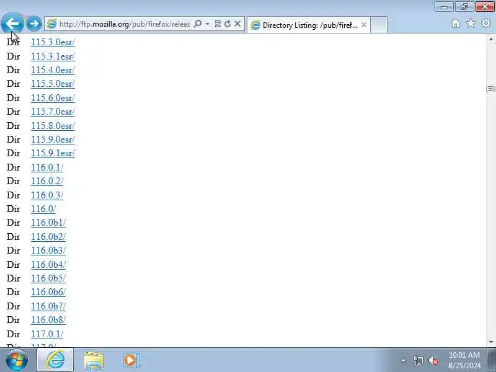Open the 115.3.0esr/ directory link
Viewport: 496px width, 372px height.
[x=53, y=42]
